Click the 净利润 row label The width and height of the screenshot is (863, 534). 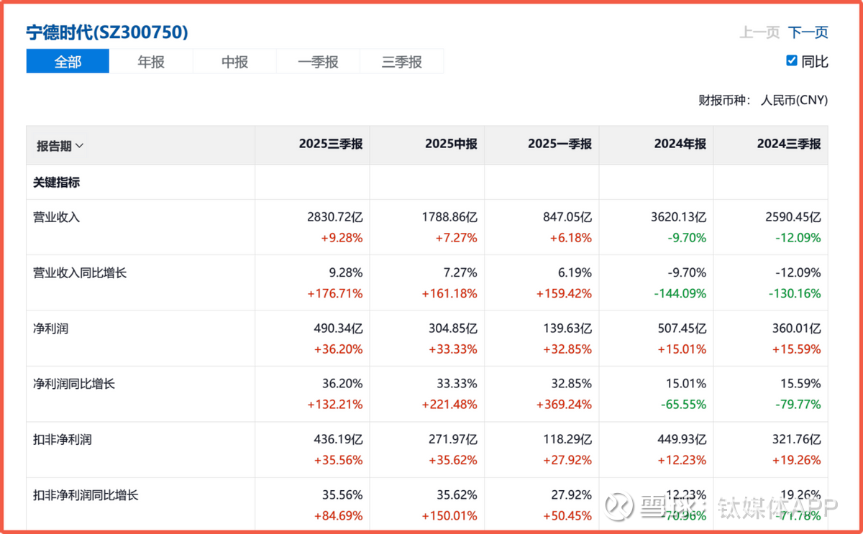tap(51, 328)
